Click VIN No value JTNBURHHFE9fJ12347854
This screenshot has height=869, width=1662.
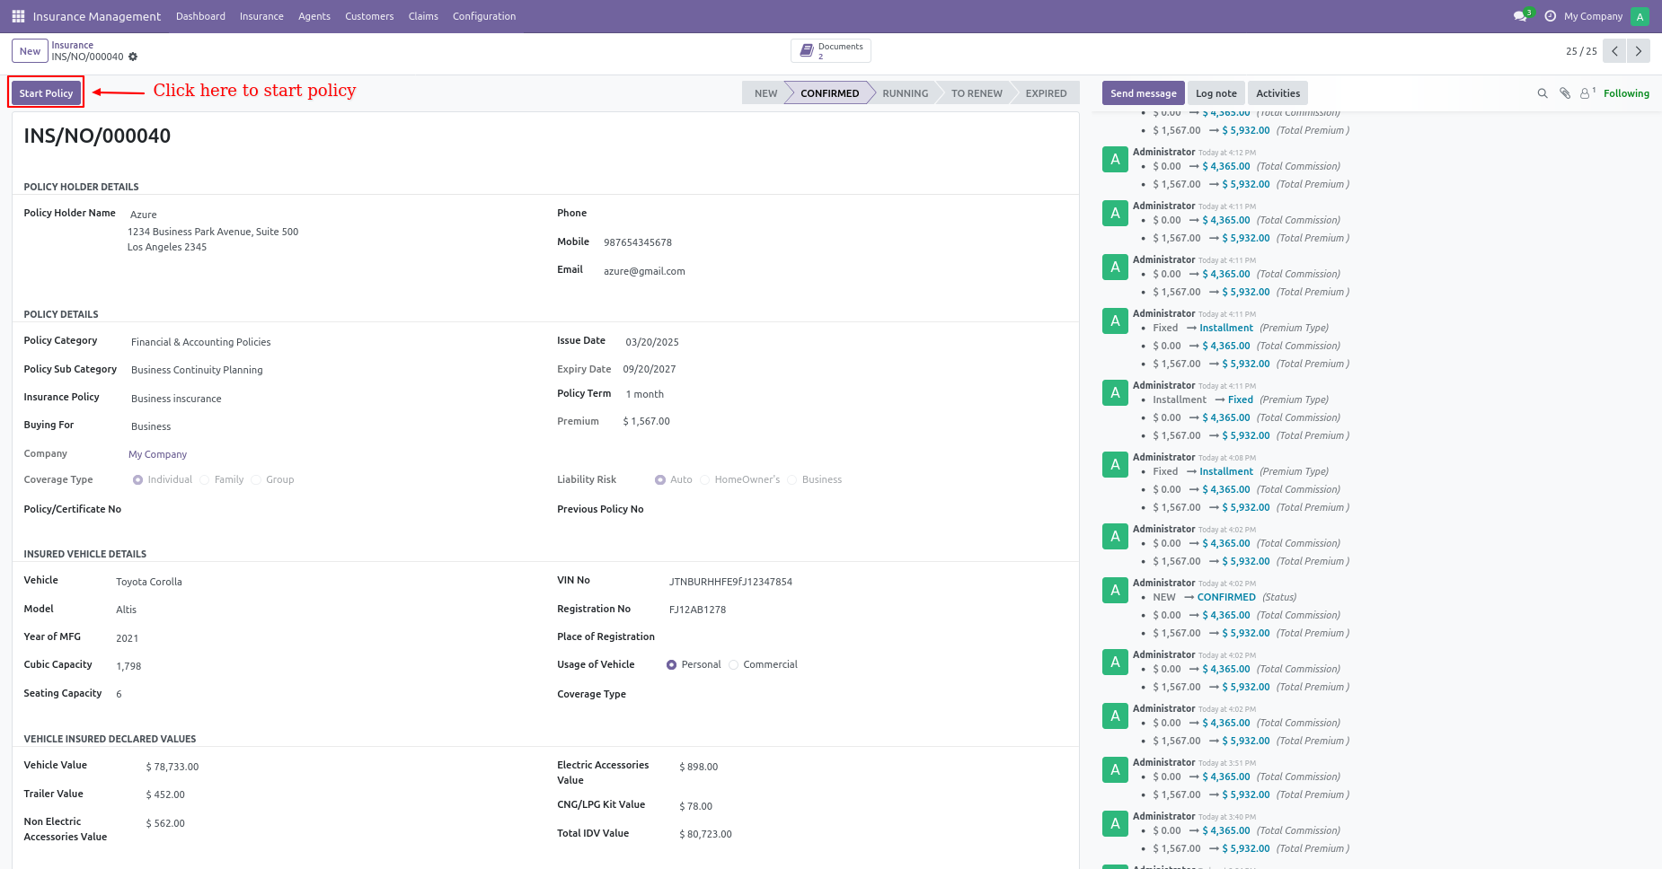(730, 582)
